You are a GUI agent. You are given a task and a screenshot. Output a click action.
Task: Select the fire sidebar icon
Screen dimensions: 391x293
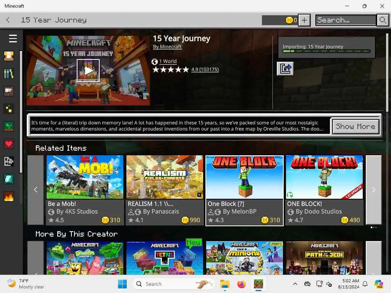click(9, 196)
